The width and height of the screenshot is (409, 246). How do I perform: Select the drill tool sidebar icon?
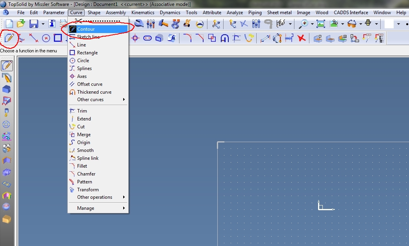(6, 113)
